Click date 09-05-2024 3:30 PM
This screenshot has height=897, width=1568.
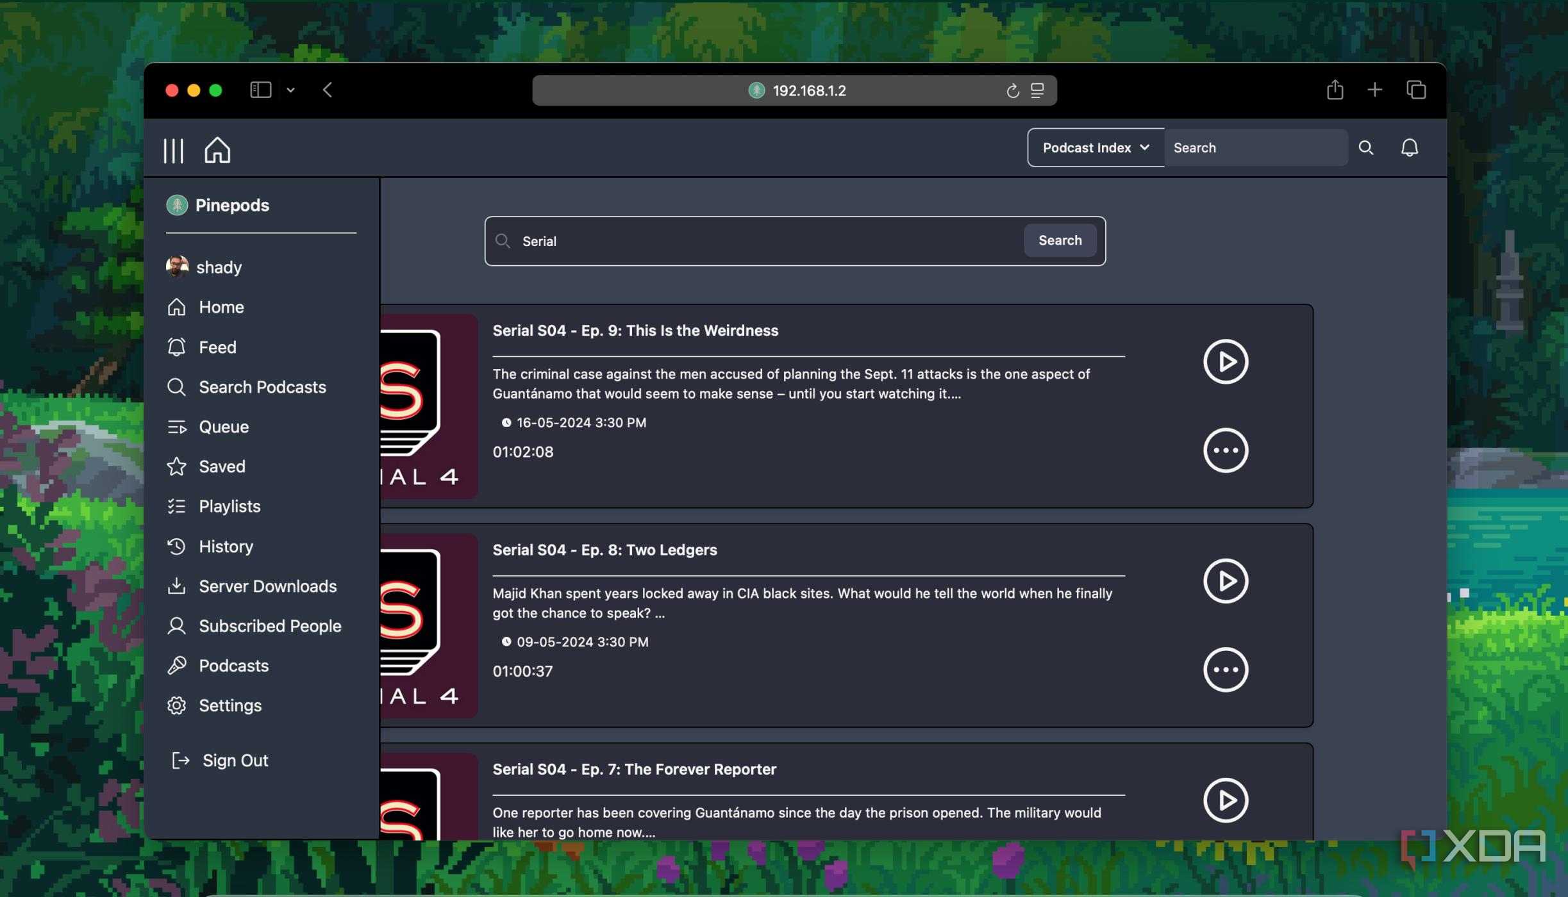tap(582, 642)
